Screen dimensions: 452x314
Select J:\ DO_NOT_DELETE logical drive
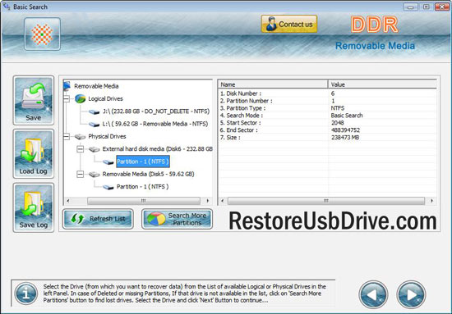(x=156, y=111)
